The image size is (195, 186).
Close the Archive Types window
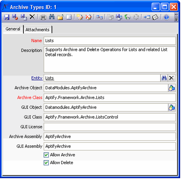pyautogui.click(x=174, y=7)
